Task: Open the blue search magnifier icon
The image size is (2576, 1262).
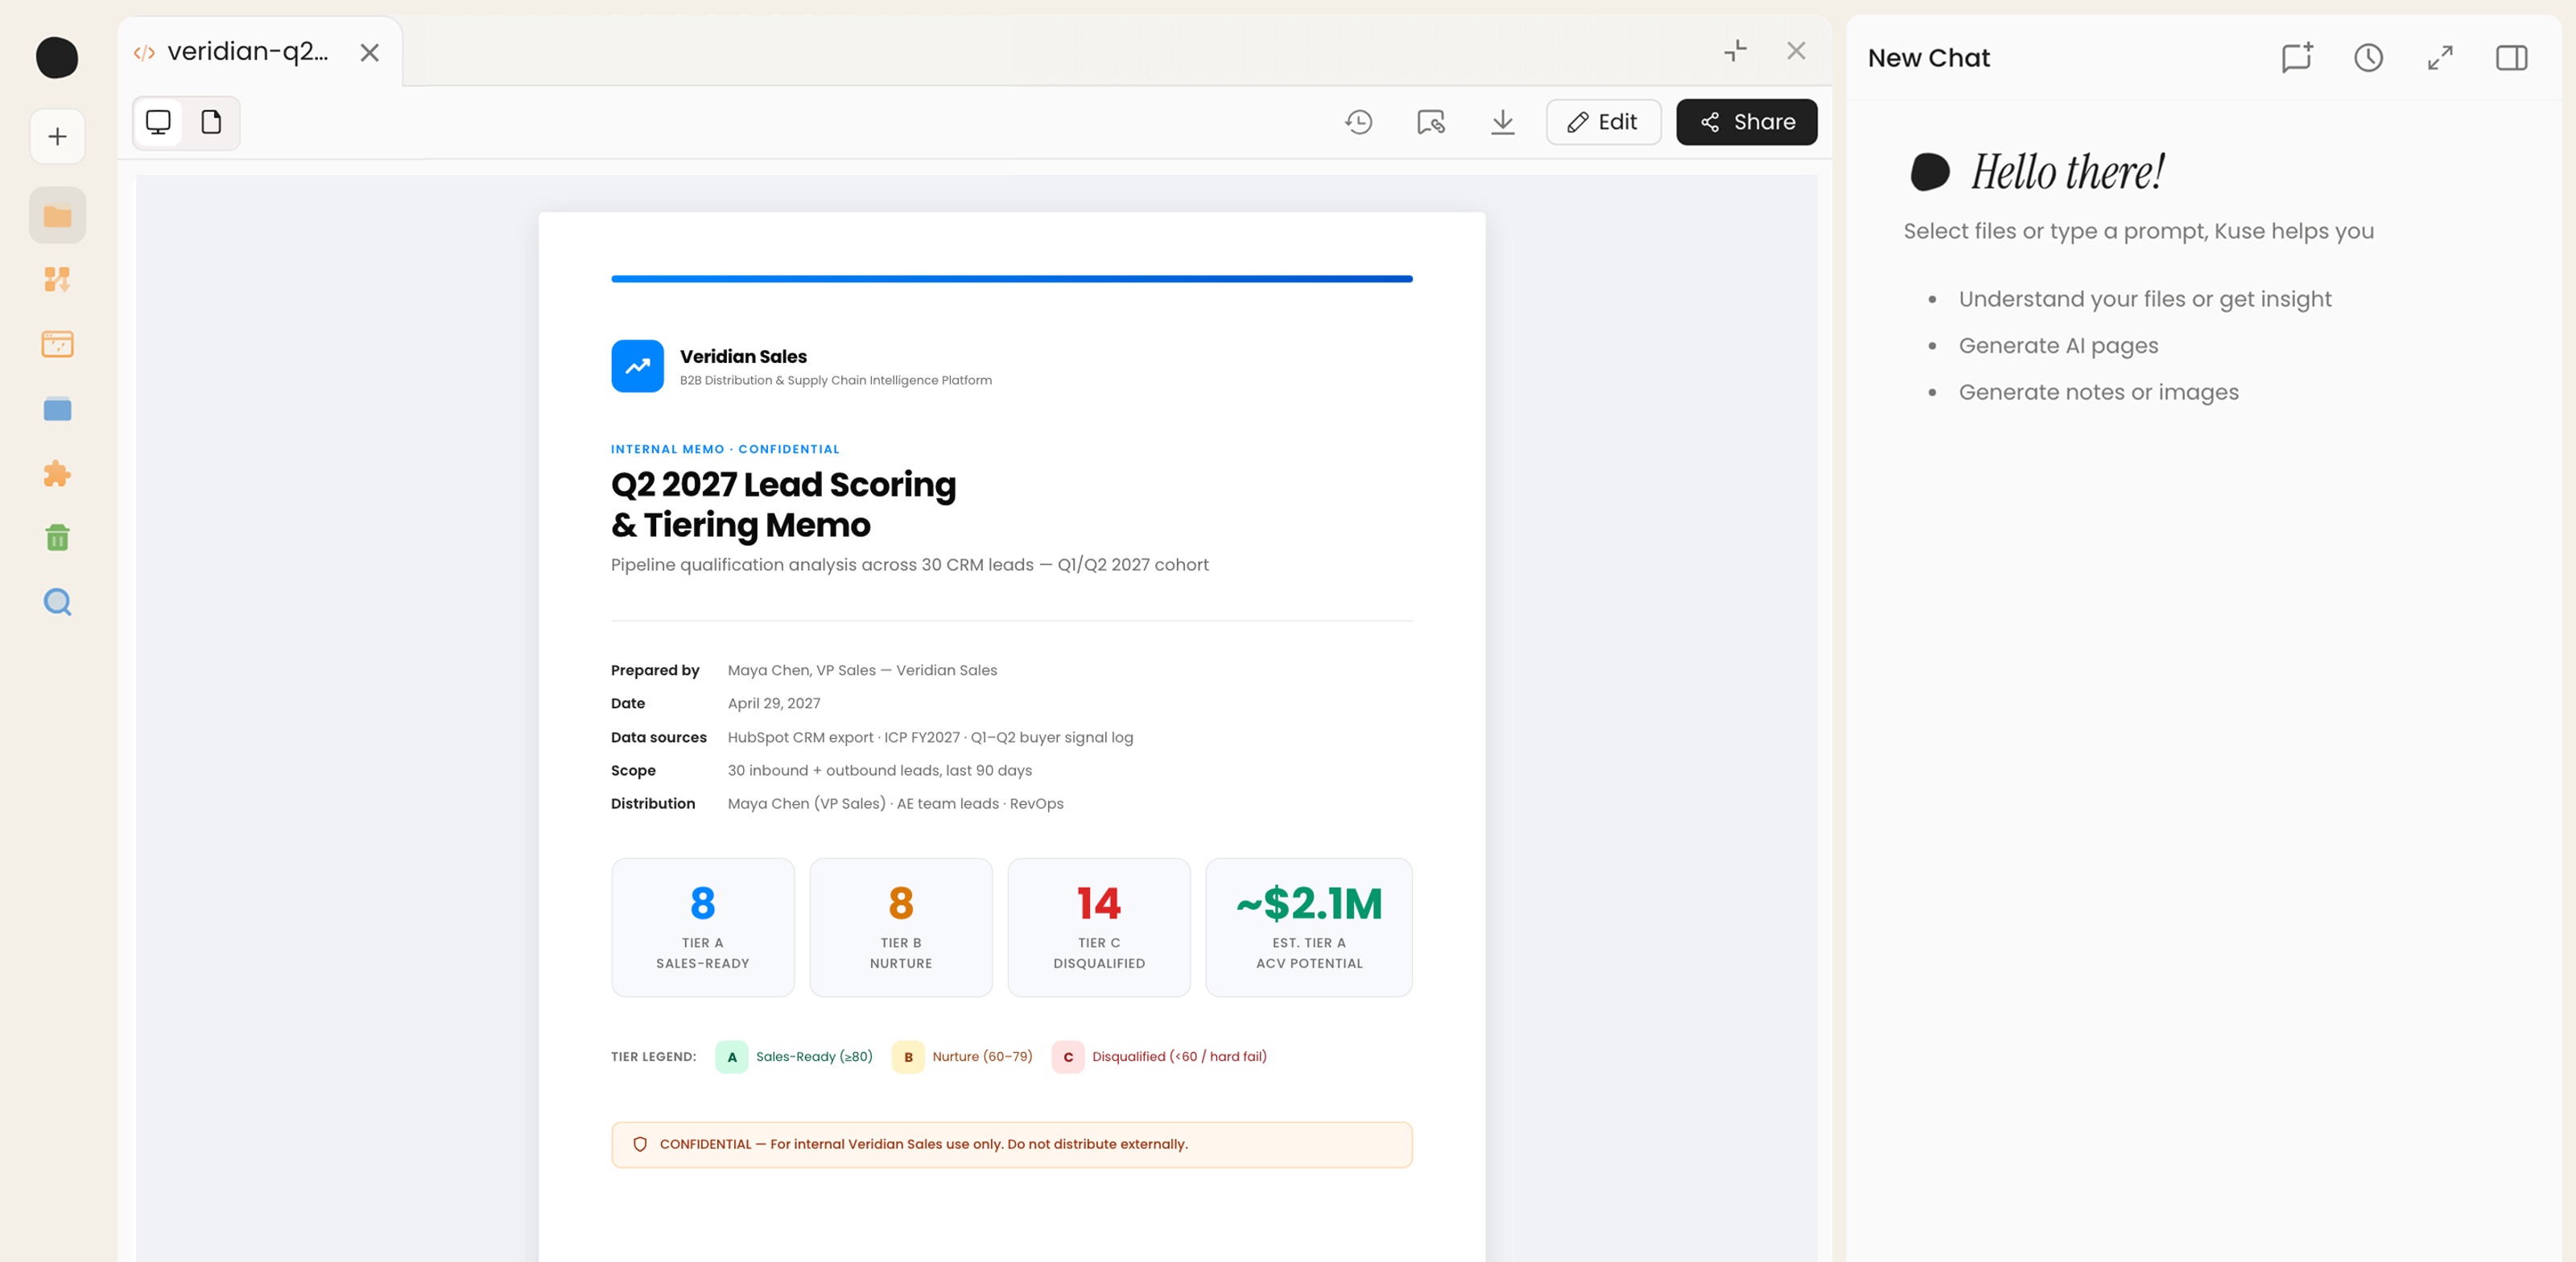Action: click(x=57, y=602)
